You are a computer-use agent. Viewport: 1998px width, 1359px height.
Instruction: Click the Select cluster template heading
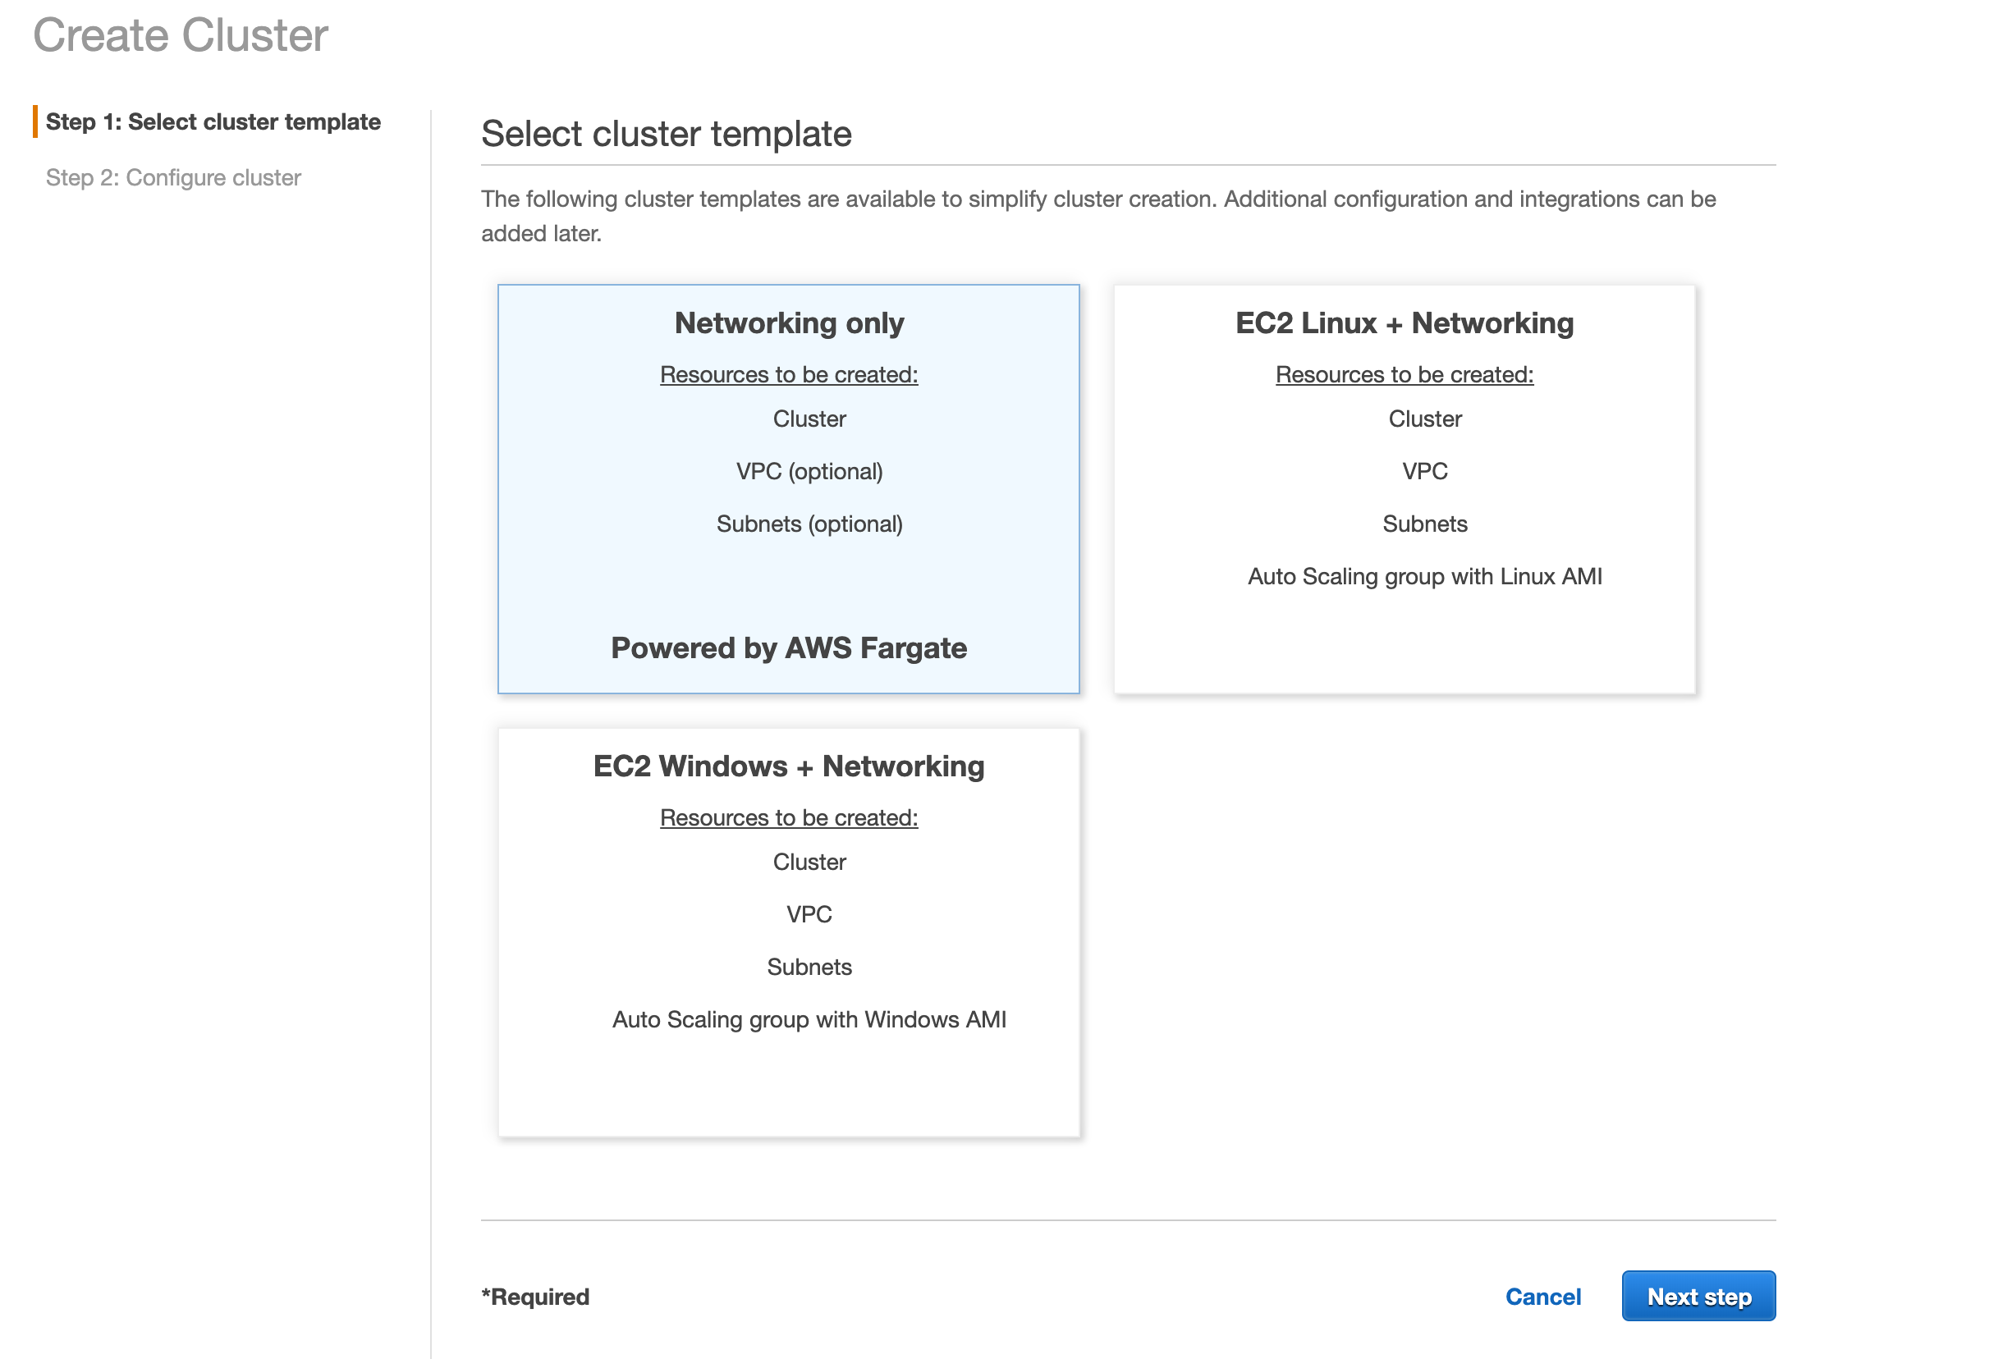point(666,134)
